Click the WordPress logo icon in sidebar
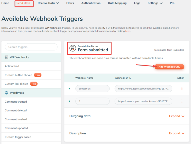The height and width of the screenshot is (144, 191). click(x=6, y=93)
